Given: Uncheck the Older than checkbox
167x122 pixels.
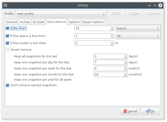Looking at the screenshot, I should 8,28.
